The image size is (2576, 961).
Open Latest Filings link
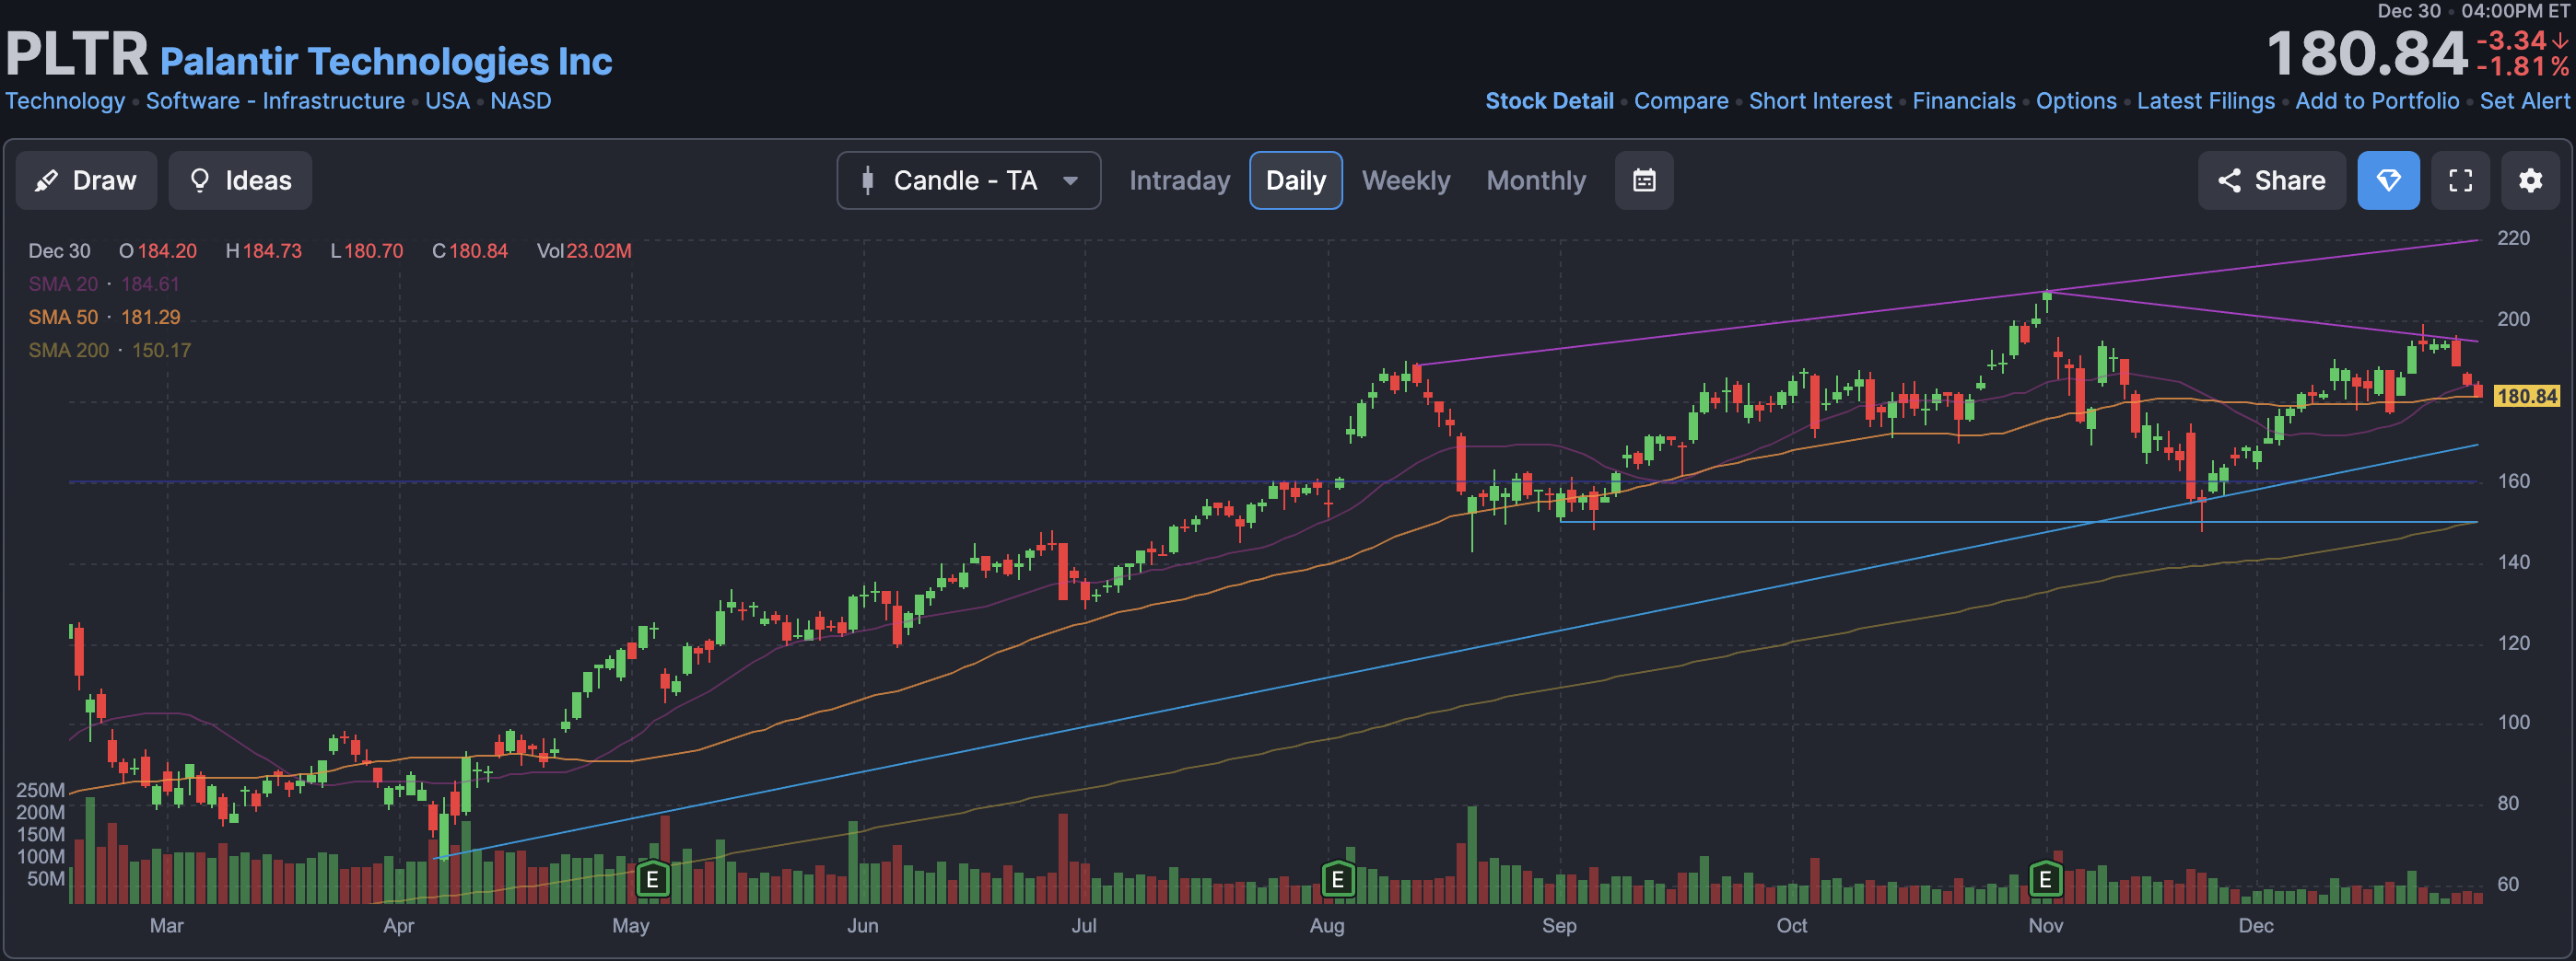pos(2206,101)
